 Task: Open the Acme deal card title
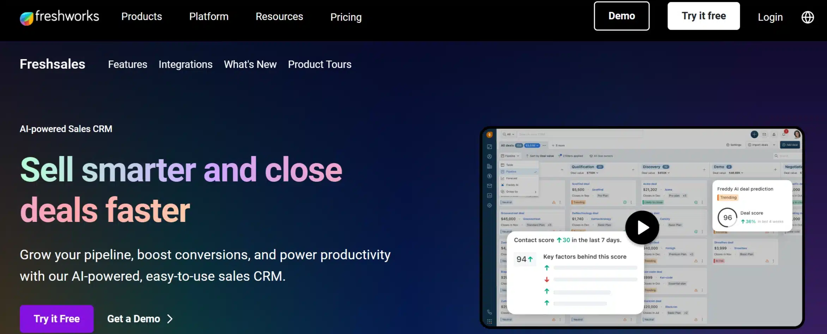[650, 184]
